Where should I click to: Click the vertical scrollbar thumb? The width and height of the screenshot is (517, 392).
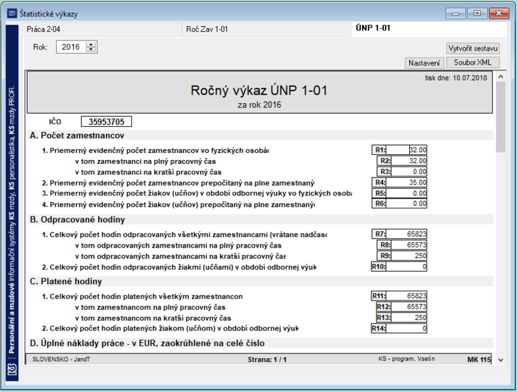(x=501, y=117)
